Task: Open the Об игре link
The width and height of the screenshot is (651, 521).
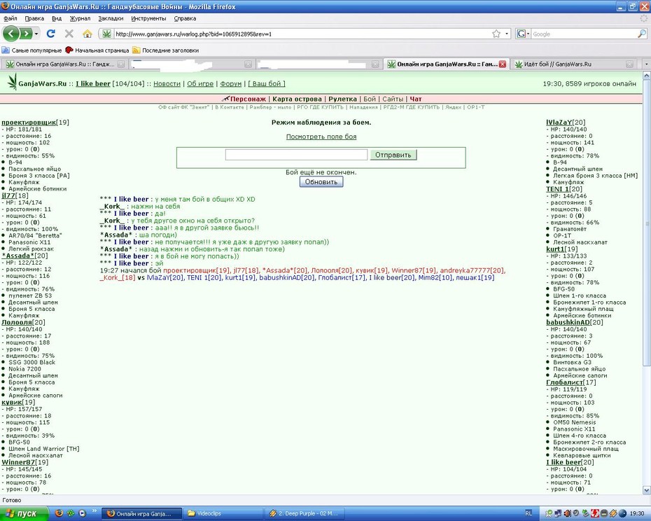Action: (200, 83)
